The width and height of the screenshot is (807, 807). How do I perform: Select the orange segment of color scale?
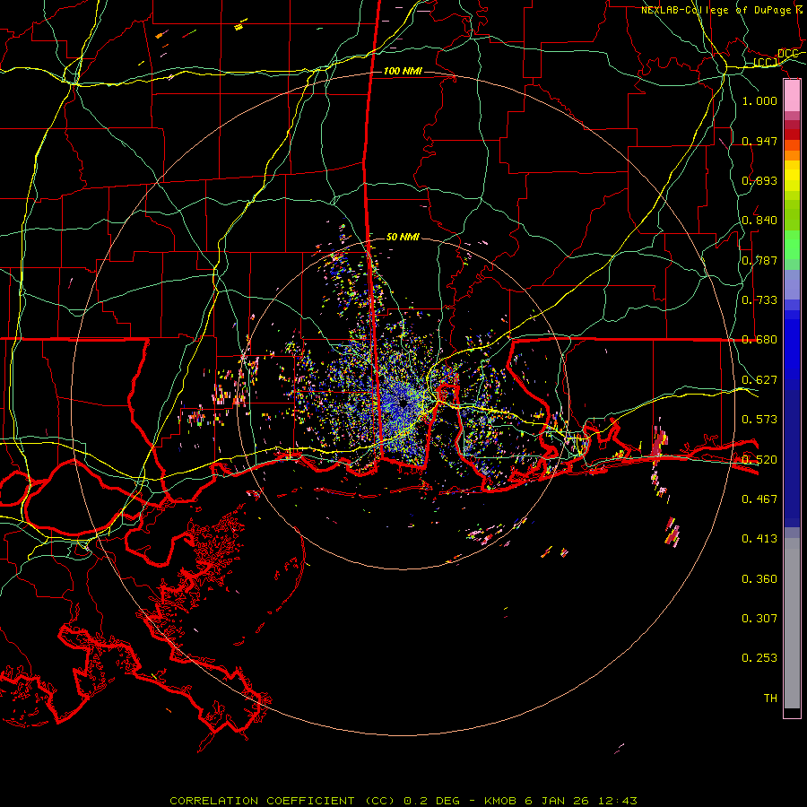tap(792, 155)
